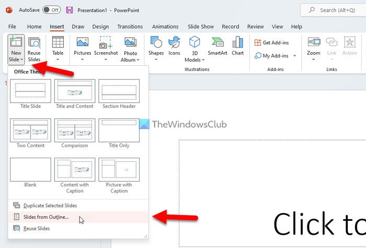The image size is (366, 248).
Task: Choose Reuse Slides in dropdown menu
Action: click(x=78, y=229)
